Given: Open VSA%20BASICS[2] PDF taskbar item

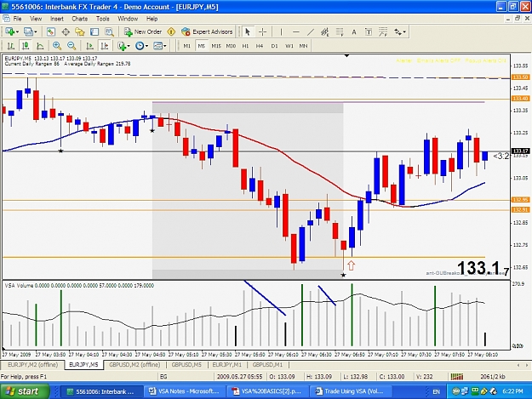Looking at the screenshot, I should (267, 391).
